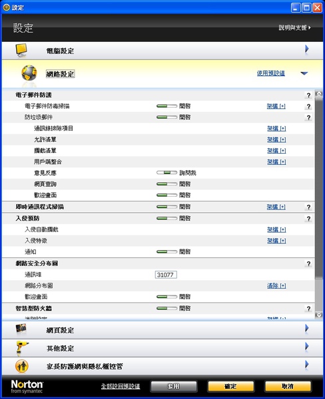Viewport: 325px width, 399px height.
Task: Click the 通訊埠 input field with 31077
Action: click(166, 275)
